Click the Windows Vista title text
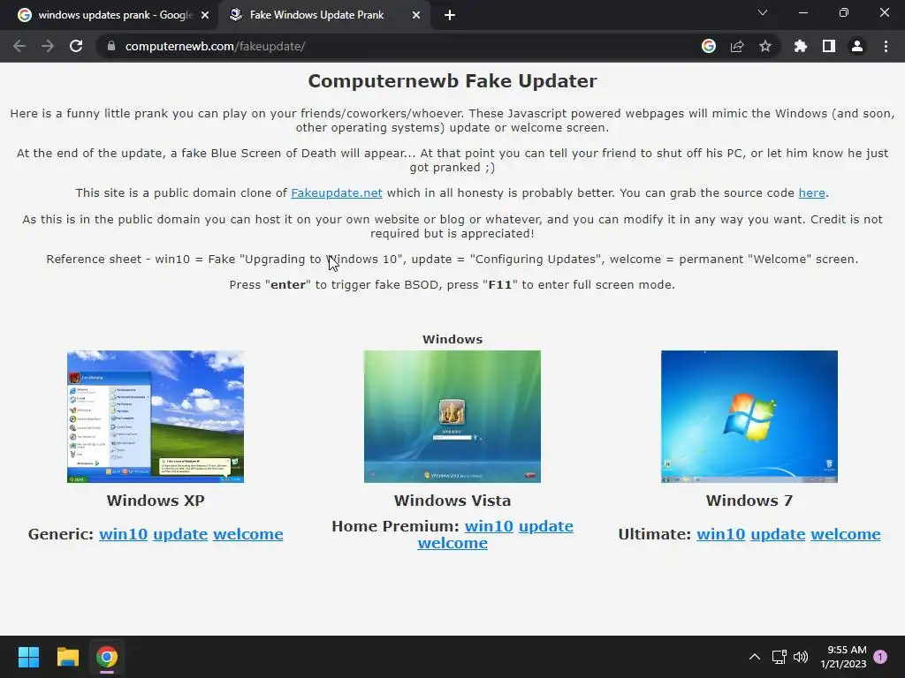Image resolution: width=905 pixels, height=678 pixels. (452, 501)
